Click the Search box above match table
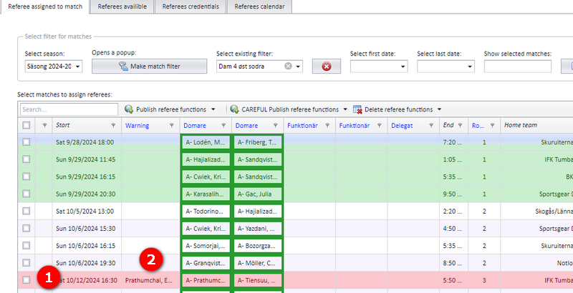 click(69, 109)
